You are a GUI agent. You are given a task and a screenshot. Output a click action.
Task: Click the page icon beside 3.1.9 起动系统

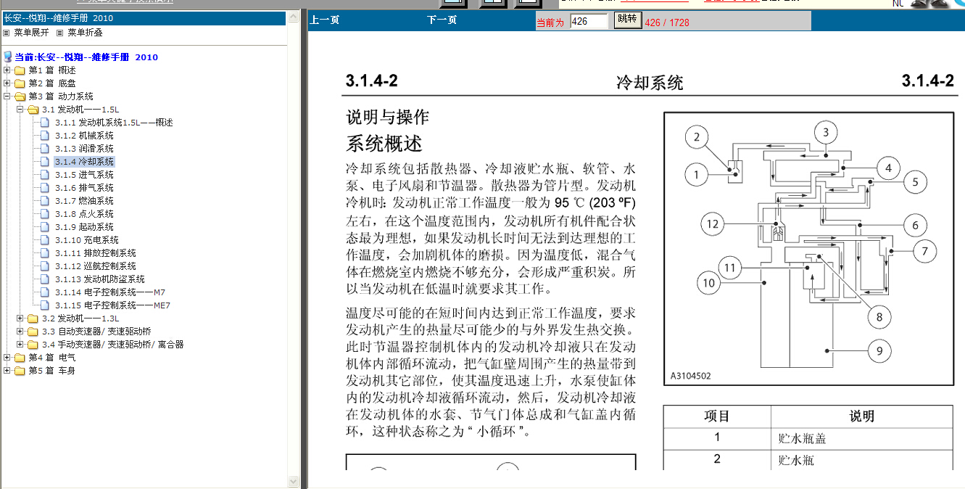point(46,227)
